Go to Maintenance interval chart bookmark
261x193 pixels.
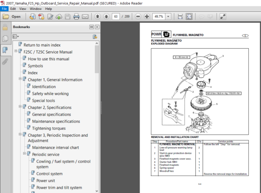click(55, 148)
